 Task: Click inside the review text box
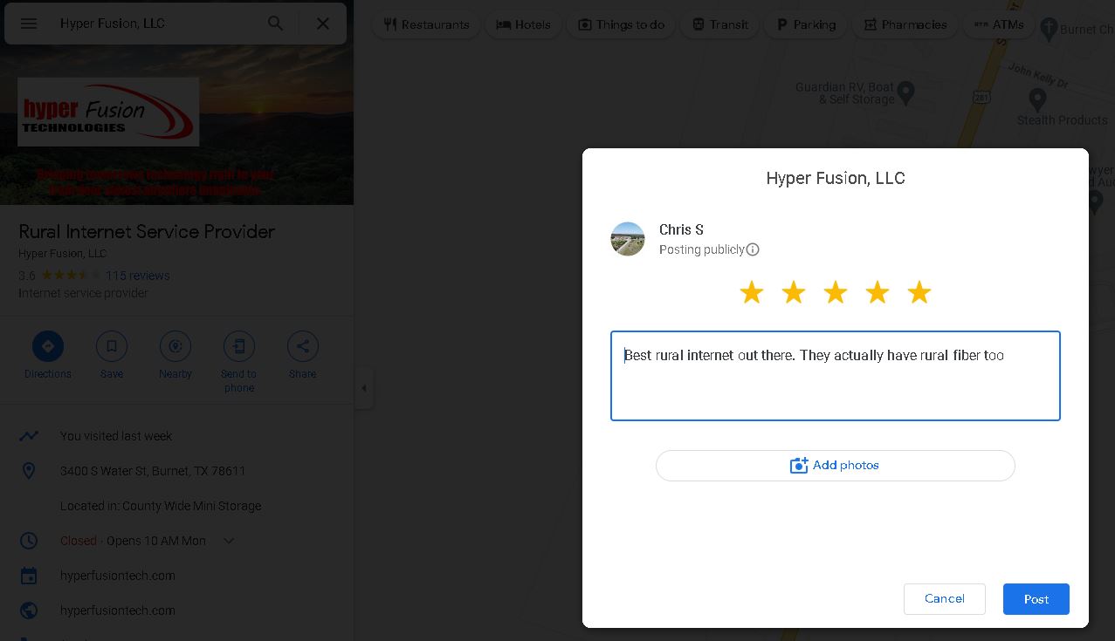(836, 376)
